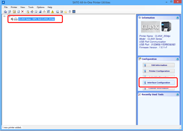Collapse the Configuration panel
183x131 pixels.
(177, 59)
